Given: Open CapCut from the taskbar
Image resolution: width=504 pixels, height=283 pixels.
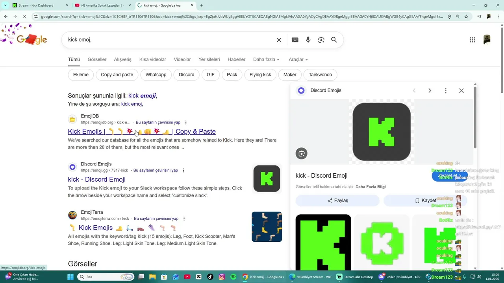Looking at the screenshot, I should click(198, 277).
